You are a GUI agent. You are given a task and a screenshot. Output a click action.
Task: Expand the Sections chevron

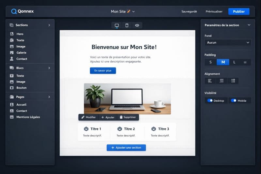[x=49, y=25]
